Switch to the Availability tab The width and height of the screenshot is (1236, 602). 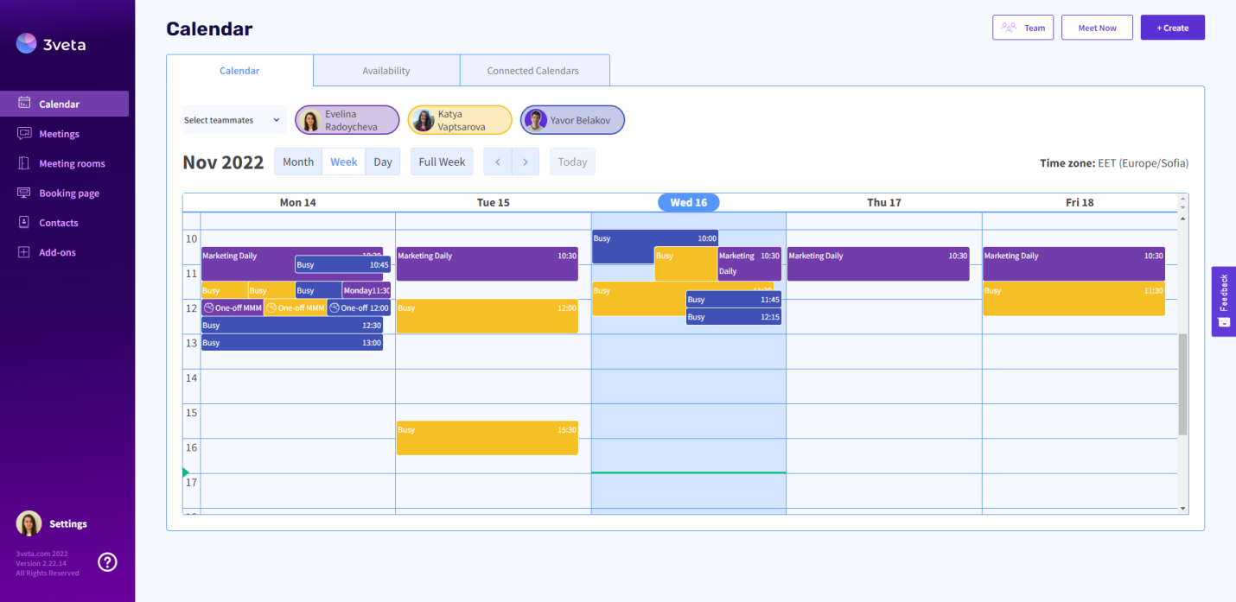(386, 70)
